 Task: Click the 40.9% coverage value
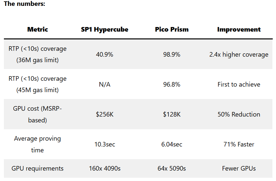[x=105, y=54]
